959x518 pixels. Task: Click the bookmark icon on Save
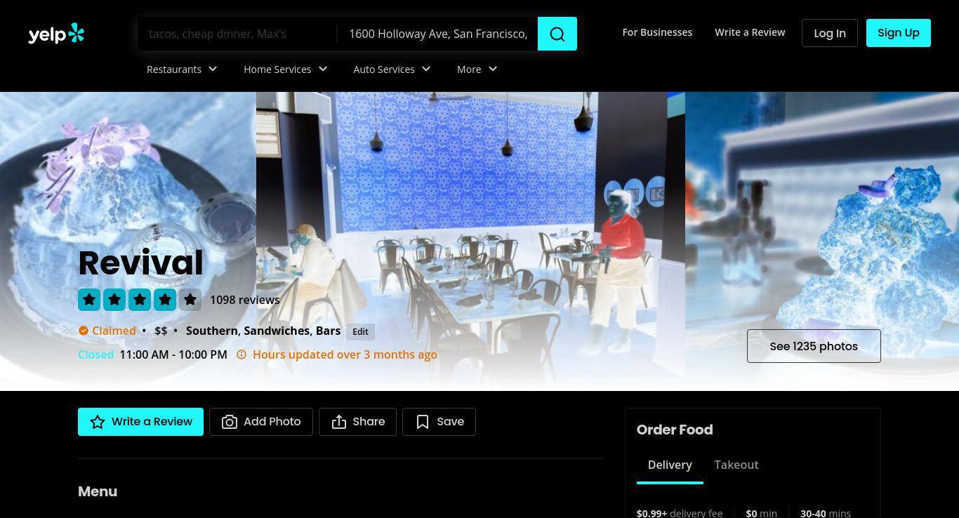423,422
